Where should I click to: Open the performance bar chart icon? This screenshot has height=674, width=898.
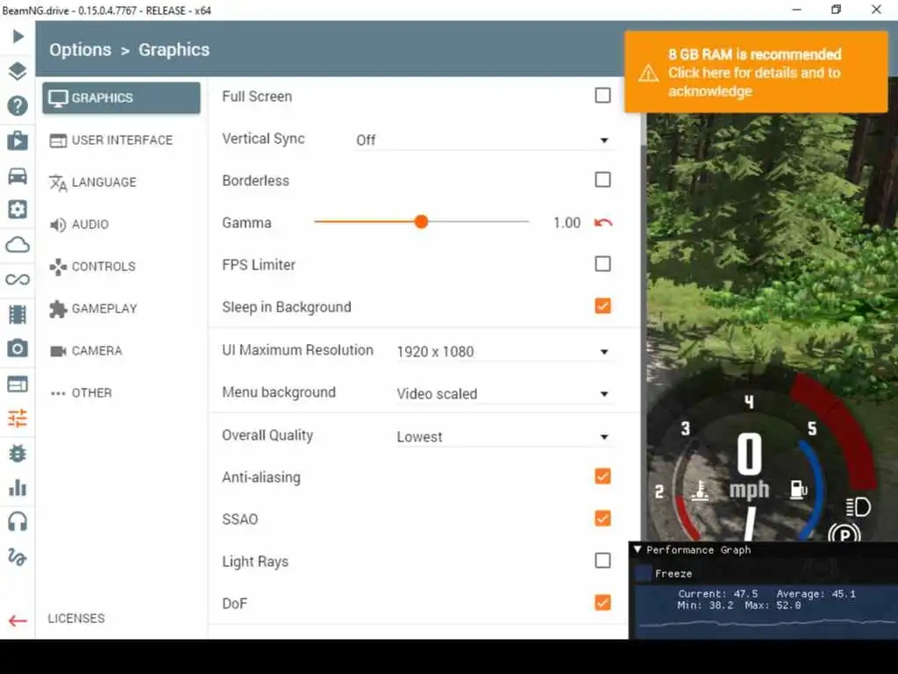18,488
